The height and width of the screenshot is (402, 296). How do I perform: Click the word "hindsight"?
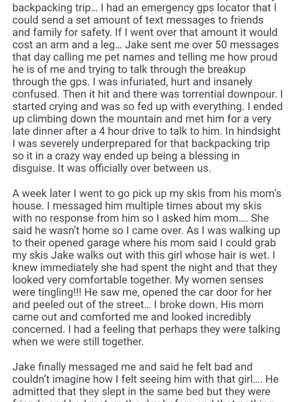tap(259, 131)
